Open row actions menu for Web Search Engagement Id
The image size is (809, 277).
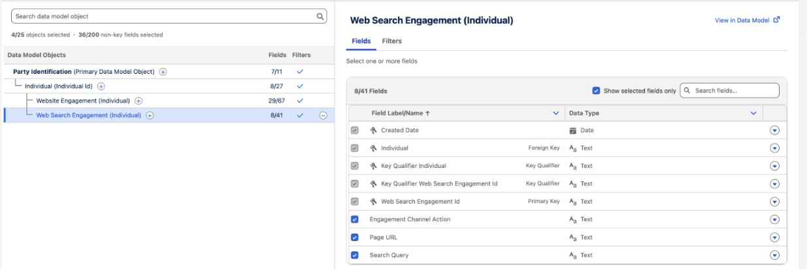(775, 201)
